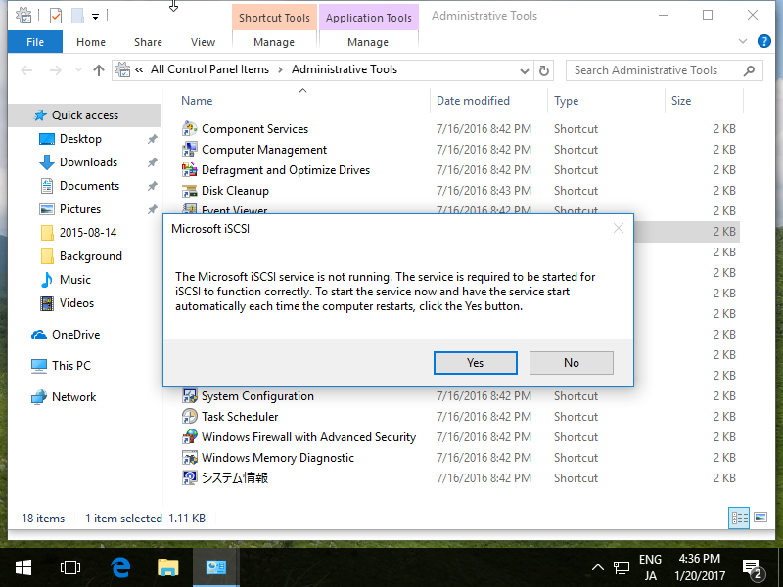Select Quick access in navigation pane
Image resolution: width=783 pixels, height=587 pixels.
pyautogui.click(x=84, y=115)
